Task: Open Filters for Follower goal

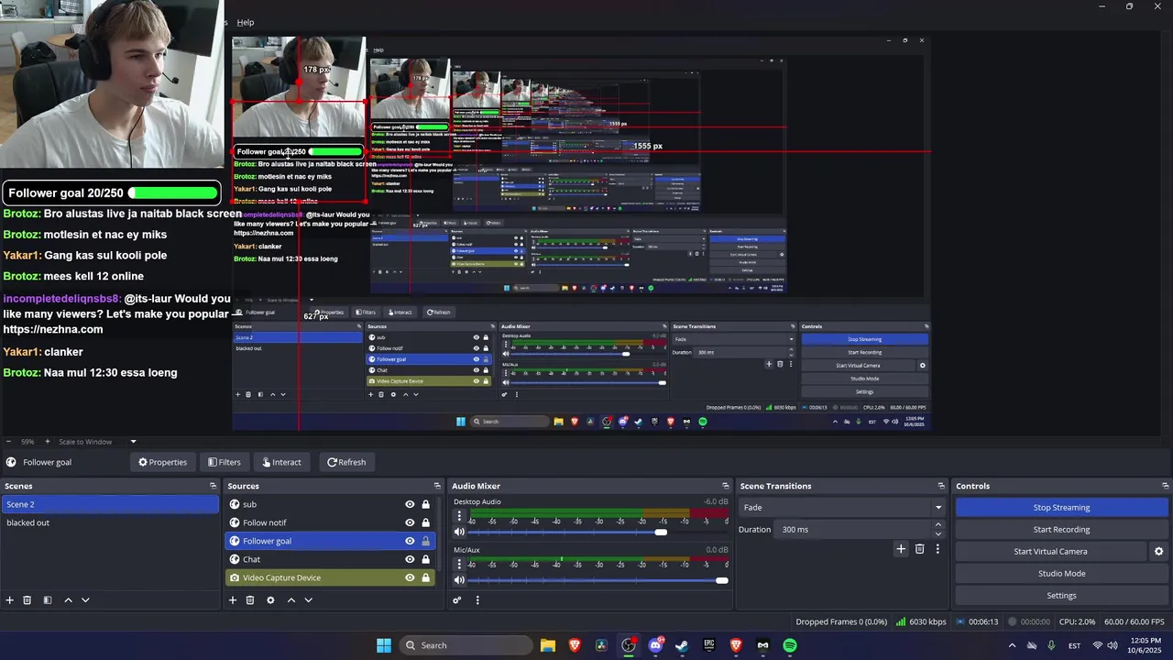Action: [225, 462]
